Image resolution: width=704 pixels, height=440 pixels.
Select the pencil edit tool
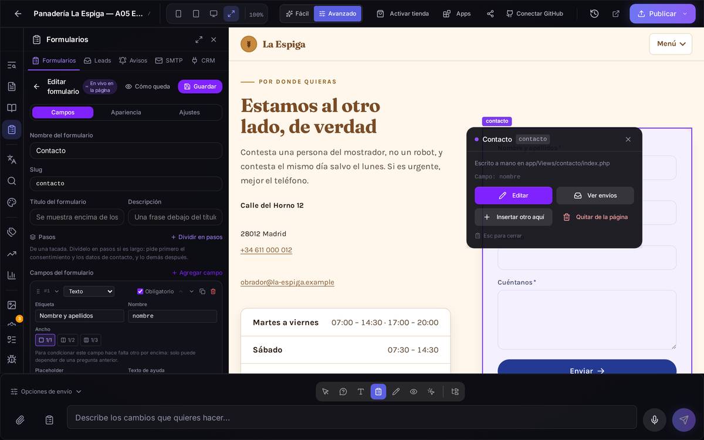396,391
